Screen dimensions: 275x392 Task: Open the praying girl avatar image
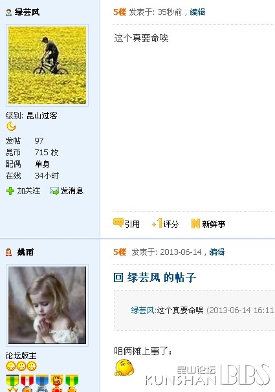coord(47,305)
